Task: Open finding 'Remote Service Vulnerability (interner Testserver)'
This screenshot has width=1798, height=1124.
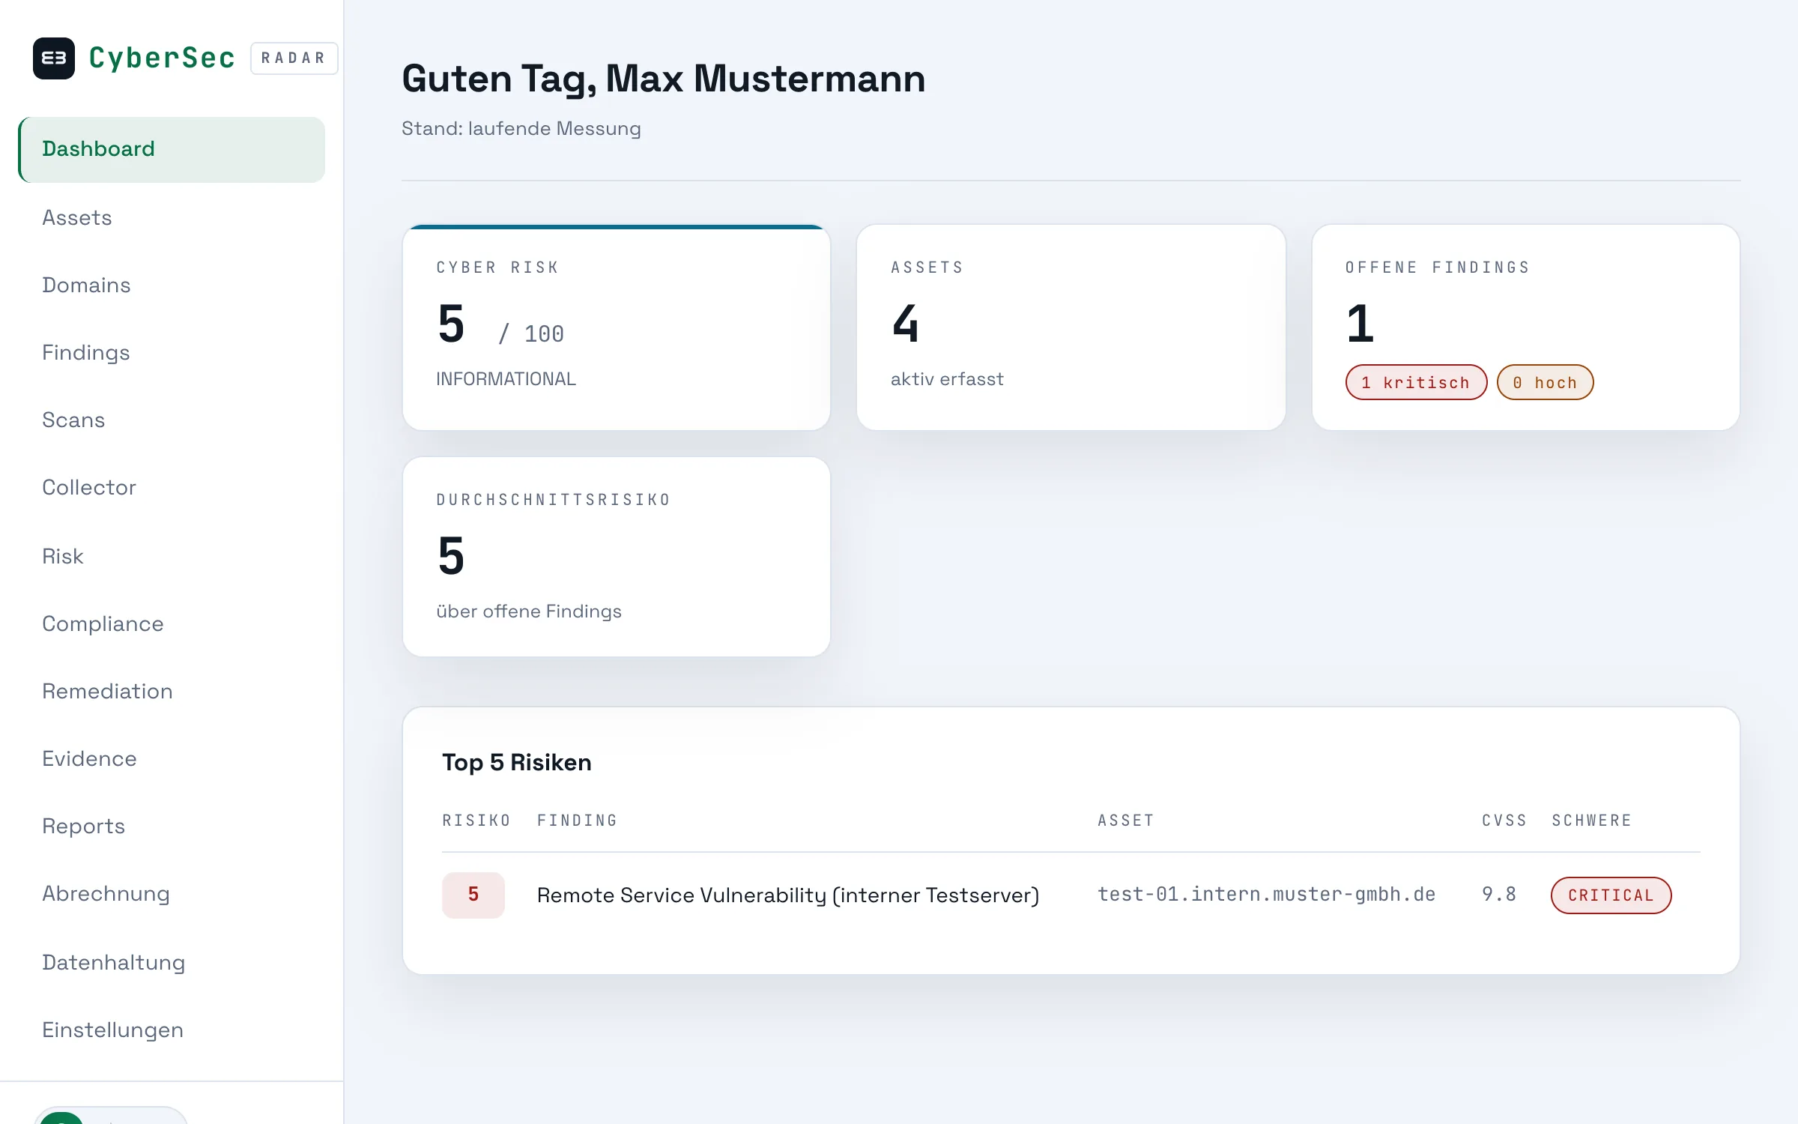Action: [x=788, y=895]
